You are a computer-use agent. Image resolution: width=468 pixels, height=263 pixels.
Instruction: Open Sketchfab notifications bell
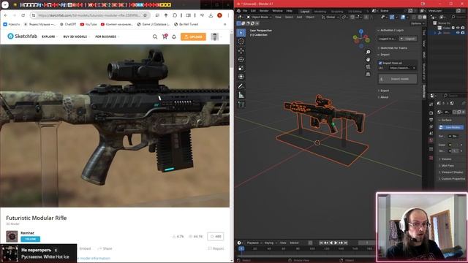pyautogui.click(x=174, y=37)
